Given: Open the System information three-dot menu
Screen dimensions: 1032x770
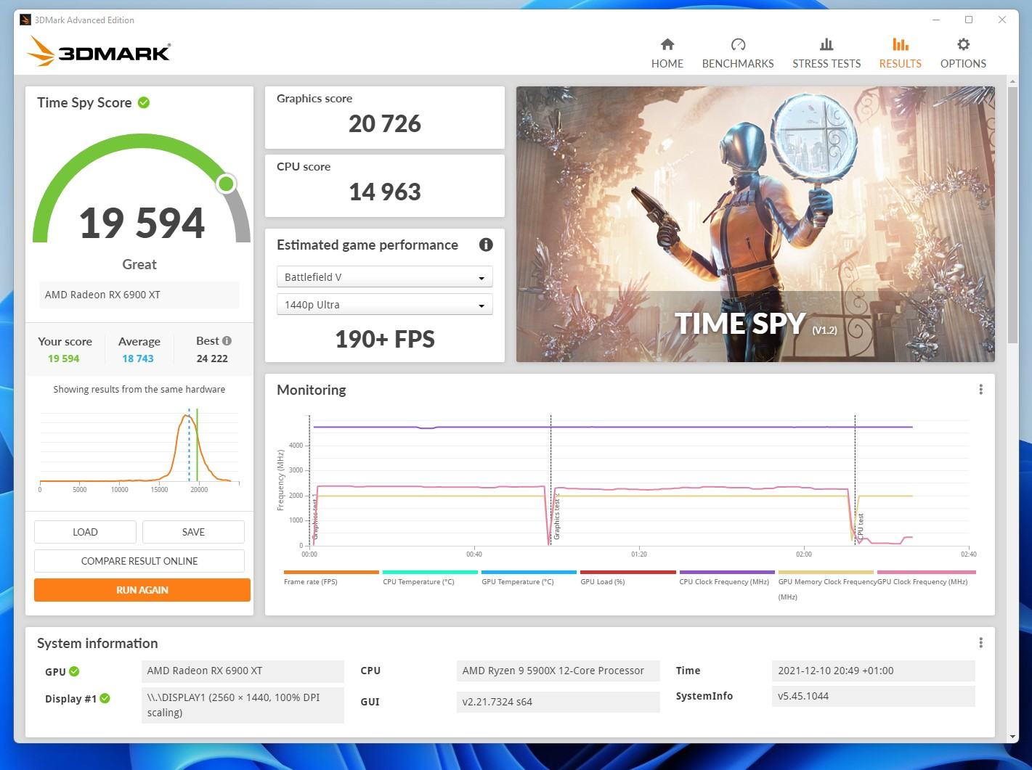Looking at the screenshot, I should (x=980, y=643).
